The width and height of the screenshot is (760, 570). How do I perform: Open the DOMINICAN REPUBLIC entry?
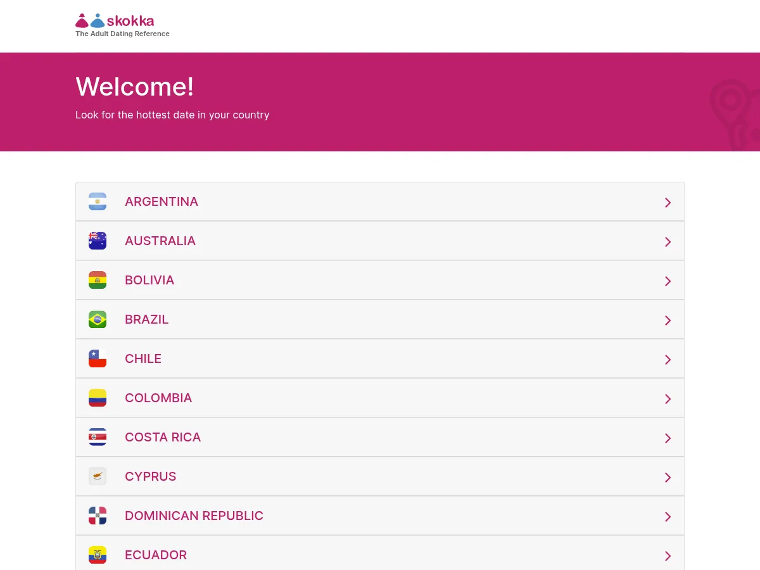380,516
